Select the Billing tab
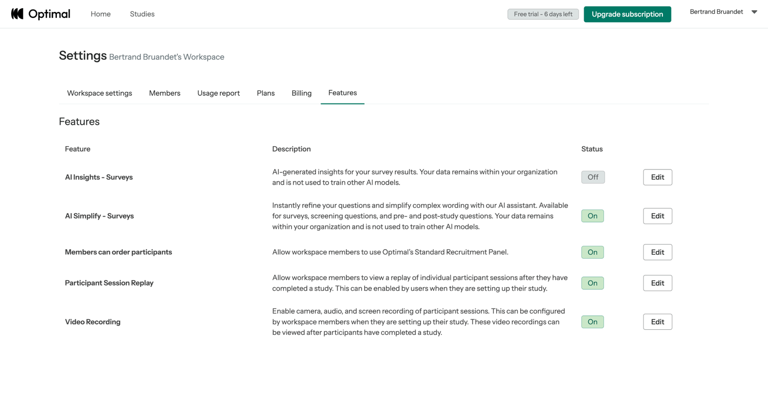Screen dimensions: 768x413 pyautogui.click(x=302, y=93)
